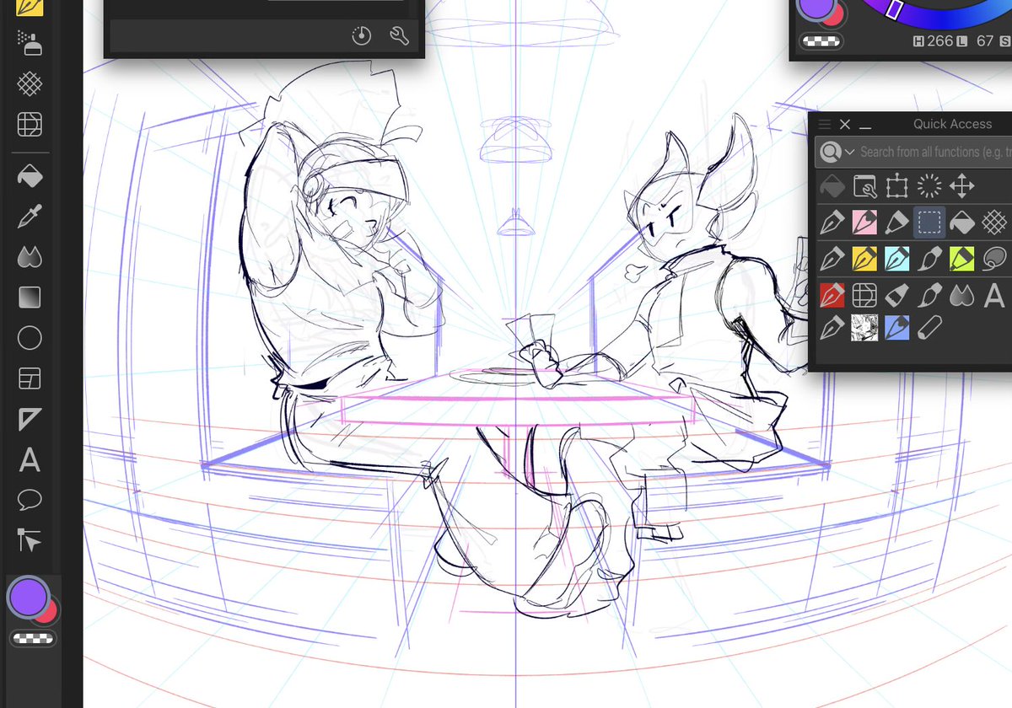Select the Balloon speech bubble tool
The image size is (1012, 708).
(x=30, y=500)
